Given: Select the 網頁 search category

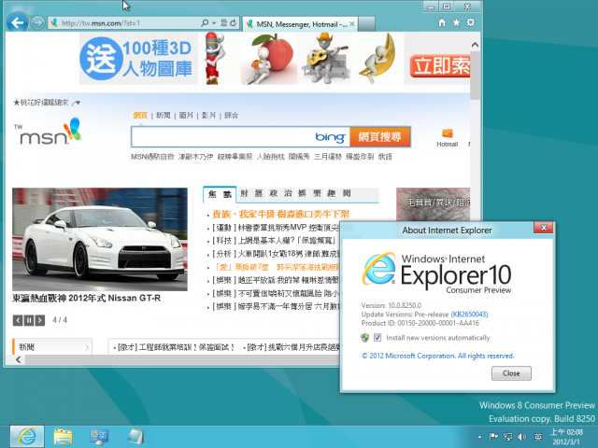Looking at the screenshot, I should pyautogui.click(x=140, y=115).
